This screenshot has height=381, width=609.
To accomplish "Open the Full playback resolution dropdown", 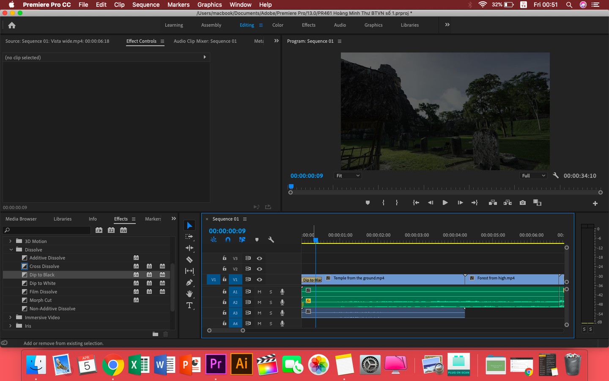I will (x=533, y=176).
